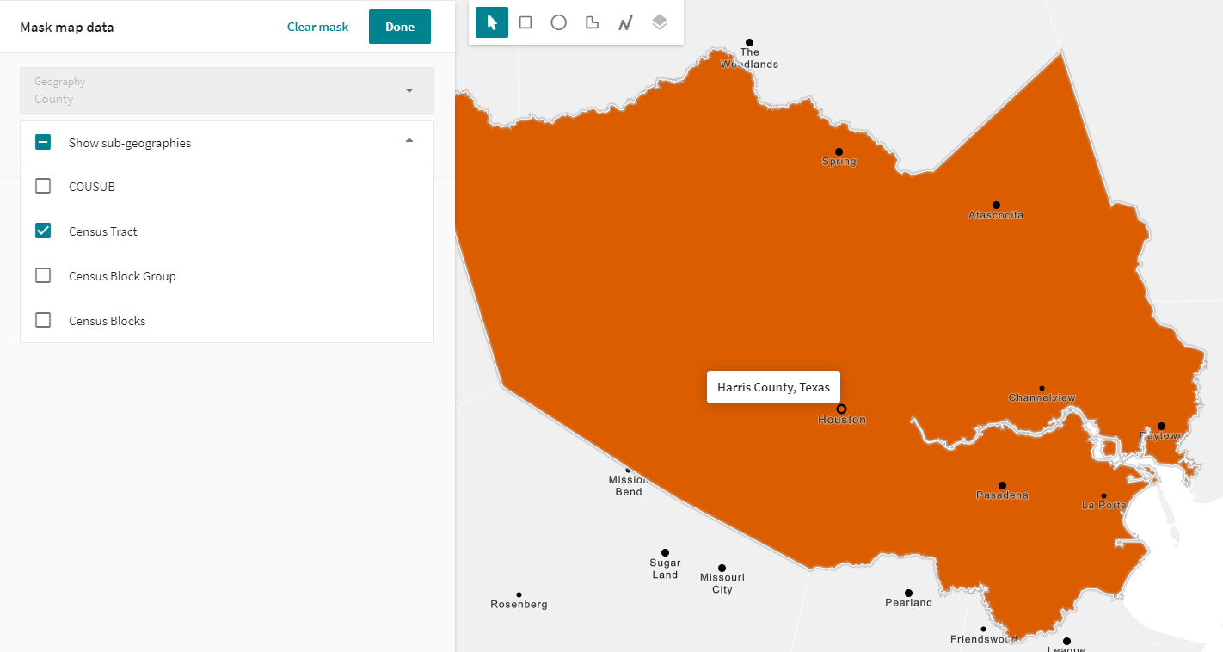The height and width of the screenshot is (652, 1223).
Task: Collapse the Show sub-geographies list arrow
Action: point(409,141)
